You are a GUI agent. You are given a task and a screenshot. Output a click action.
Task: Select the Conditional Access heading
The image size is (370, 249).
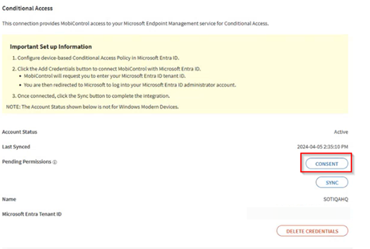click(x=27, y=9)
